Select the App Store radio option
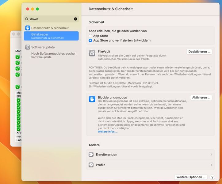The height and width of the screenshot is (184, 222). [90, 36]
